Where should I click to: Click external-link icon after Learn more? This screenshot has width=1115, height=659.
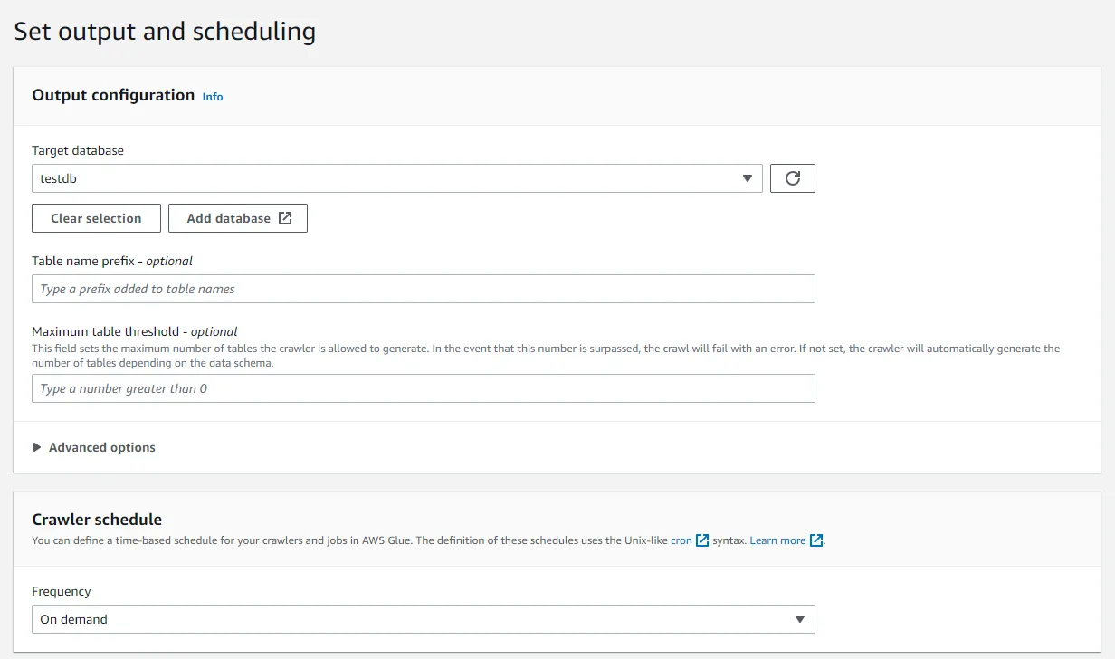coord(816,540)
